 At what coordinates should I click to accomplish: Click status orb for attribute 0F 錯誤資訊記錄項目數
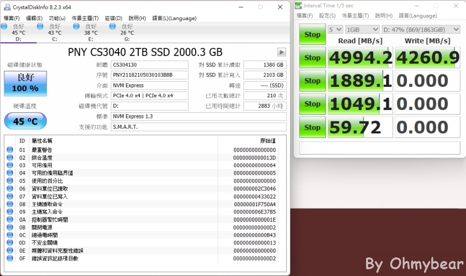tap(10, 258)
